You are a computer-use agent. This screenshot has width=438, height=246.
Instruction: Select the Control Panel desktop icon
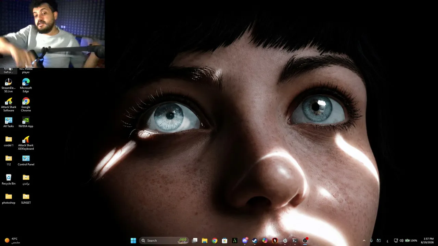26,161
